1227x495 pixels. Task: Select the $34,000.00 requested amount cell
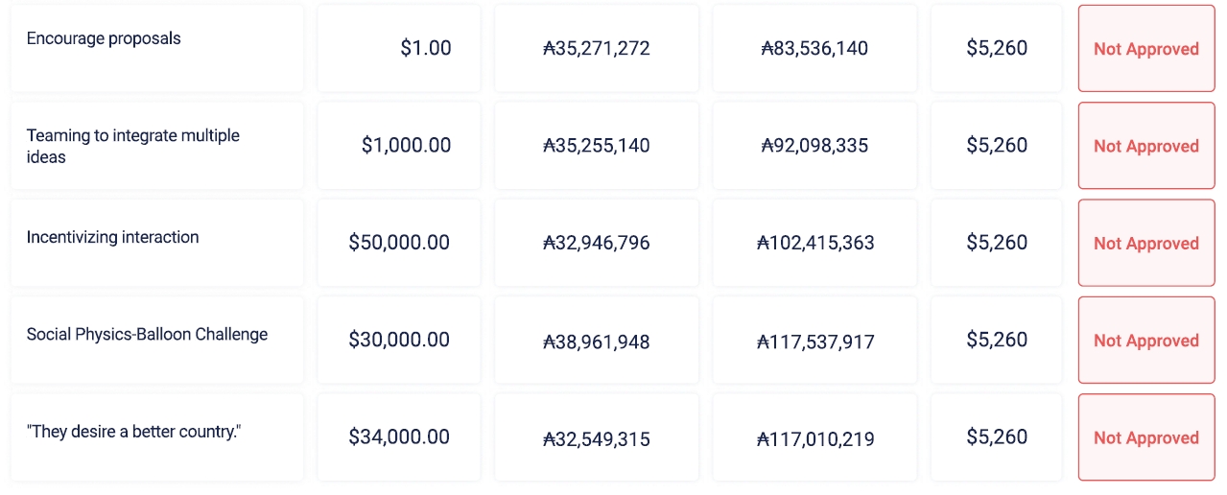pyautogui.click(x=399, y=436)
